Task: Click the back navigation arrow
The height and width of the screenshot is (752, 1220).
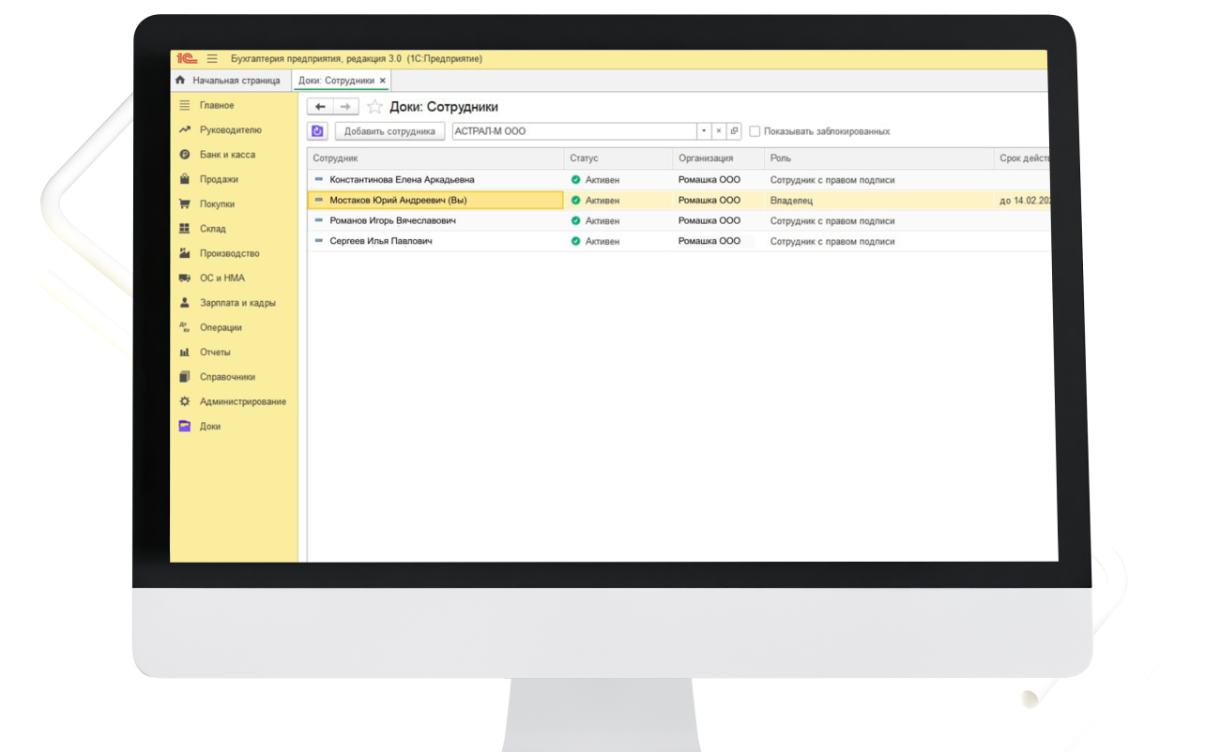Action: [x=320, y=107]
